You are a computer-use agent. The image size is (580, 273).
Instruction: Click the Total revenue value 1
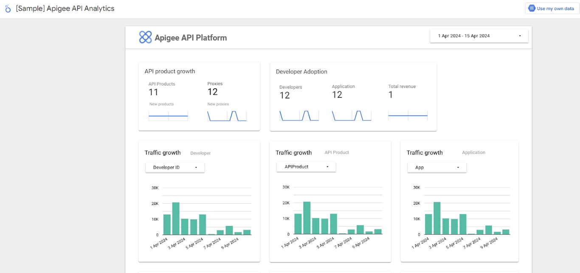pyautogui.click(x=391, y=95)
